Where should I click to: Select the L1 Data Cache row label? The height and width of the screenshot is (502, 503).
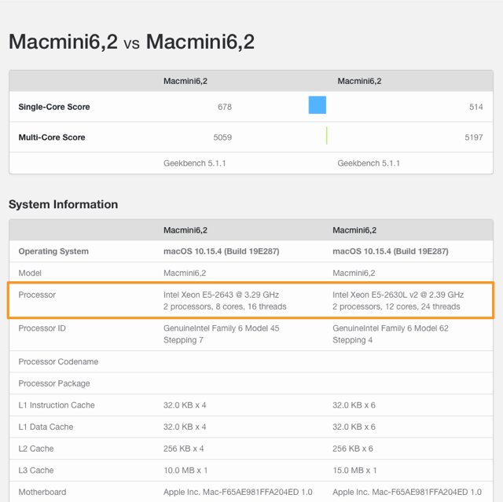[46, 427]
